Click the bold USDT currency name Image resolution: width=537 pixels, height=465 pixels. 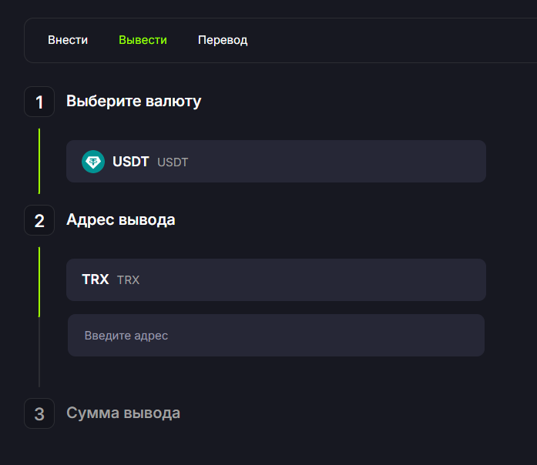[131, 162]
